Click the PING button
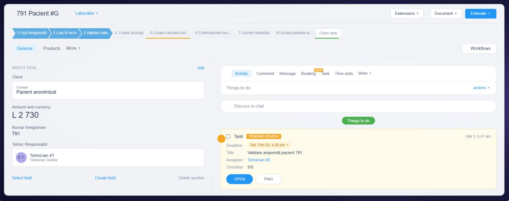This screenshot has height=201, width=509. tap(268, 179)
